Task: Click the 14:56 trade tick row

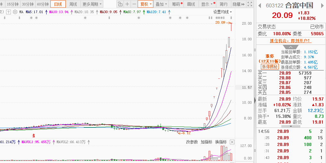Action: tap(291, 131)
